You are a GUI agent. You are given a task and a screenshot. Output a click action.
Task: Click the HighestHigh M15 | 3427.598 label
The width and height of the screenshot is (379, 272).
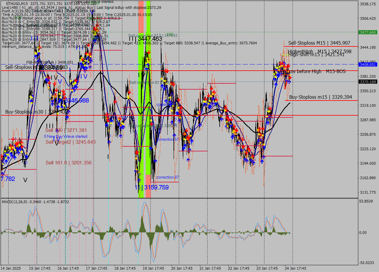coord(319,51)
